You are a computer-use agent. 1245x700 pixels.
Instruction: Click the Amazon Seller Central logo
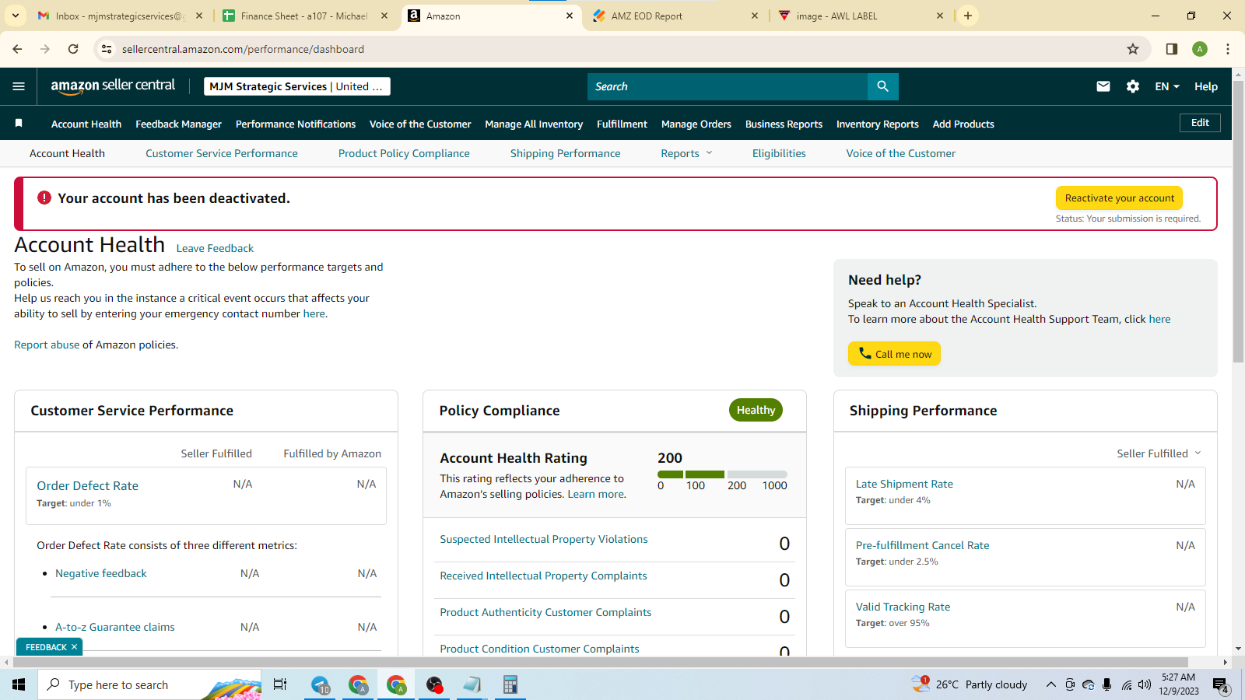113,86
